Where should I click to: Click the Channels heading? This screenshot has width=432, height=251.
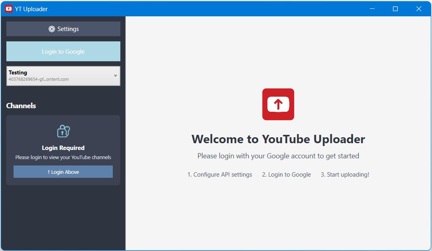(21, 106)
